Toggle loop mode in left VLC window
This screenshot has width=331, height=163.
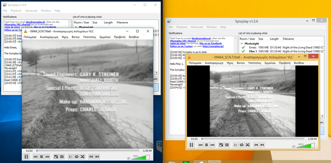click(77, 156)
